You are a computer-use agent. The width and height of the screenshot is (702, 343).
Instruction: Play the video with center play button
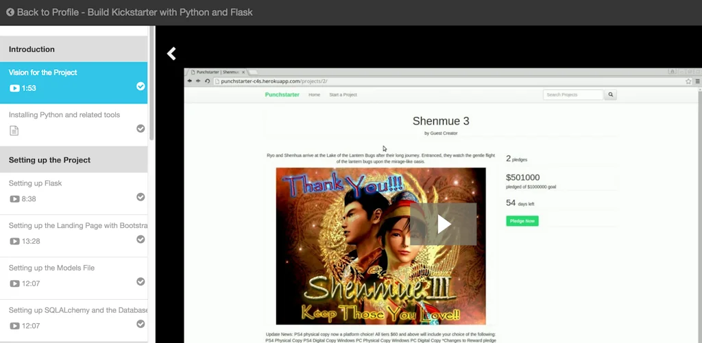[444, 224]
